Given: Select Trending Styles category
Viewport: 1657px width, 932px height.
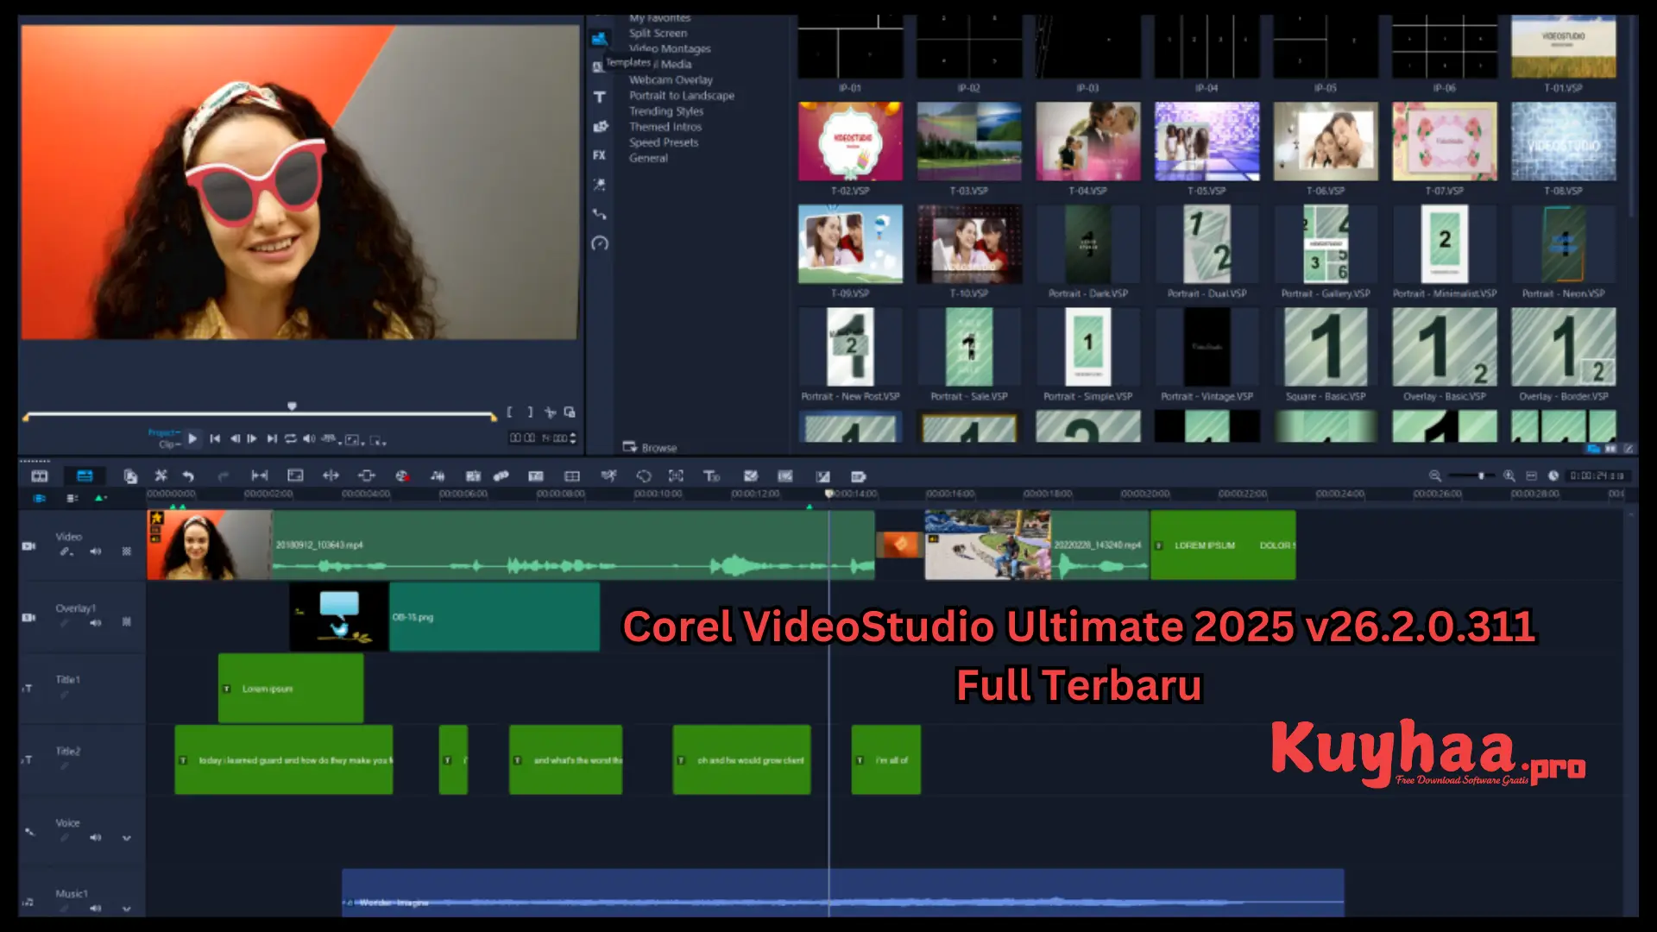Looking at the screenshot, I should click(x=666, y=110).
